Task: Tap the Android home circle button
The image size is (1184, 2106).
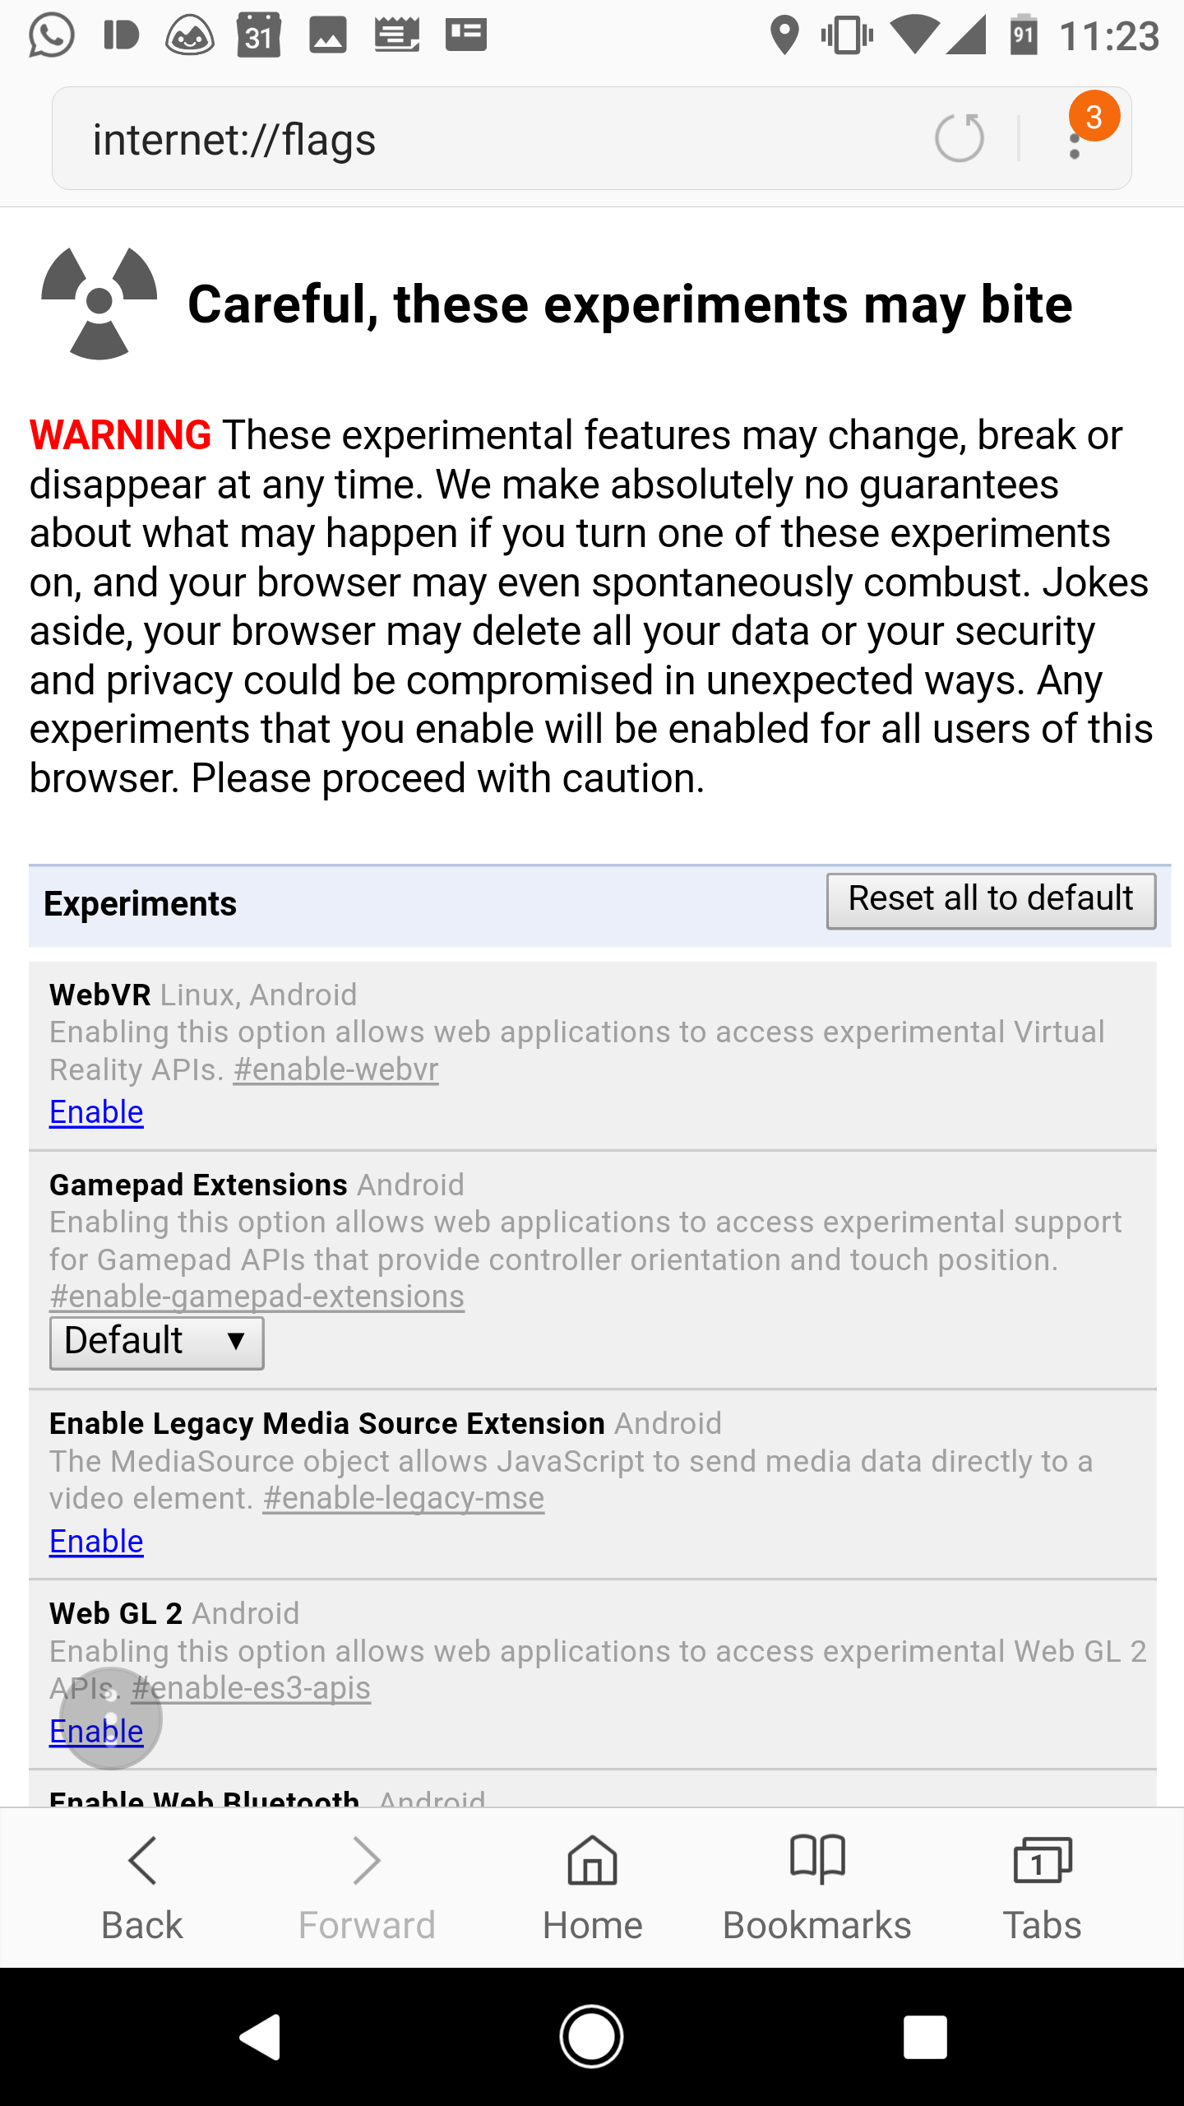Action: pyautogui.click(x=592, y=2037)
